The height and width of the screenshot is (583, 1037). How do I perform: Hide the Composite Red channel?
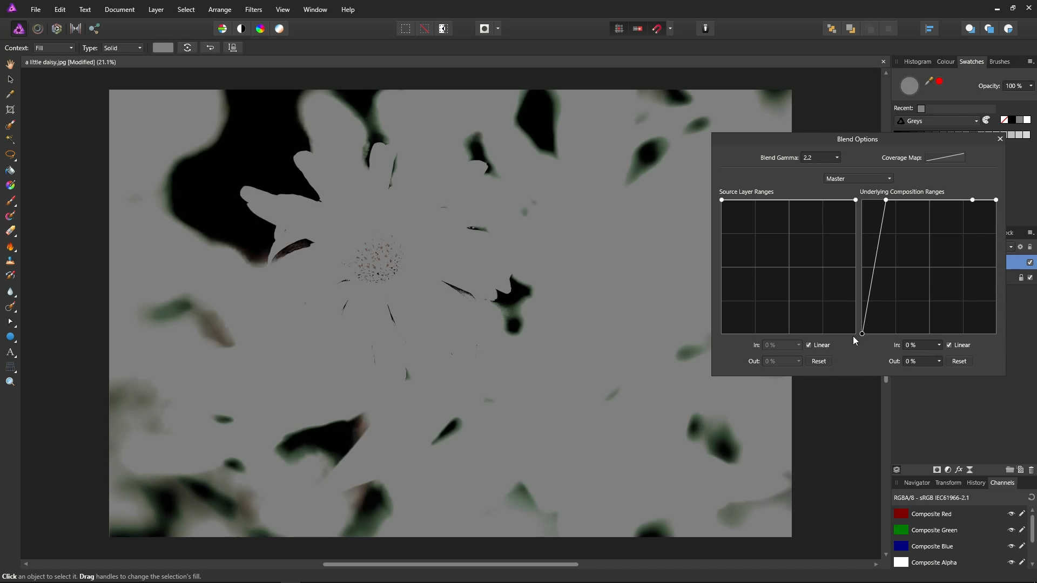coord(1011,514)
